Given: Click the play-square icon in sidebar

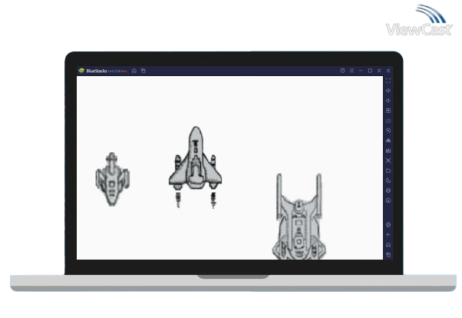Looking at the screenshot, I should [388, 111].
